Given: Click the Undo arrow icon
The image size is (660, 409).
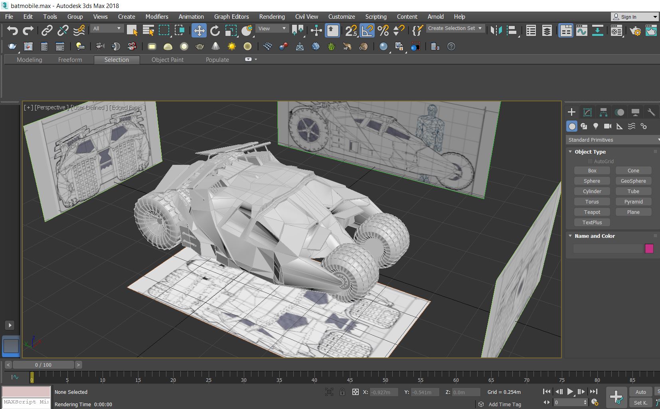Looking at the screenshot, I should [x=13, y=30].
